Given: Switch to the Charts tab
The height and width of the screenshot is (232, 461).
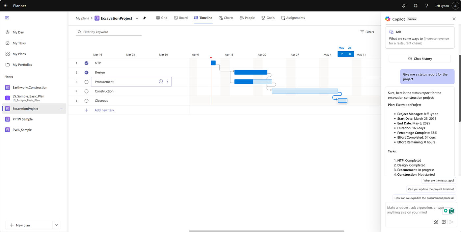Looking at the screenshot, I should tap(226, 18).
